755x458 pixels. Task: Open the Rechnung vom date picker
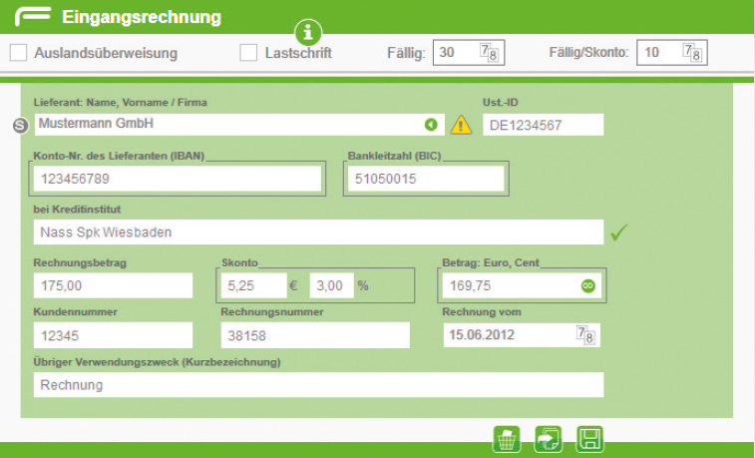(x=585, y=335)
